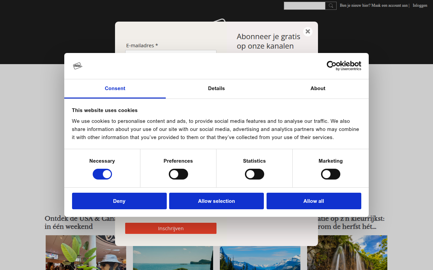The width and height of the screenshot is (433, 270).
Task: Open the article headline ending 'waarom de herfst hét…'
Action: point(351,223)
